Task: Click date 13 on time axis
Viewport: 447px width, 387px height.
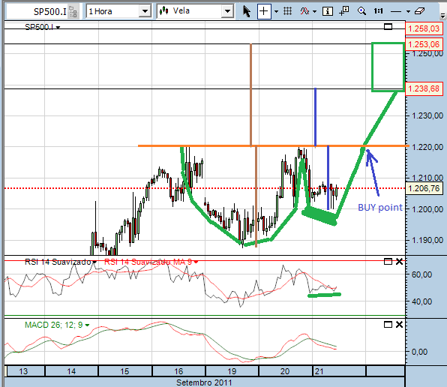Action: tap(23, 371)
